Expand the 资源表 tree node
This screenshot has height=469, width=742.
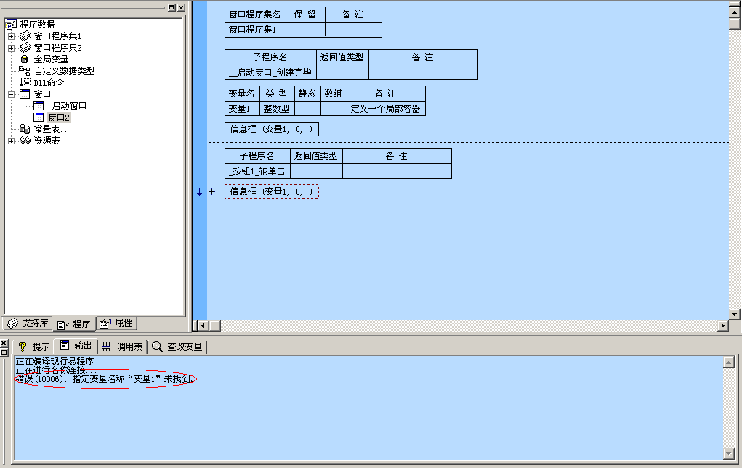(11, 141)
